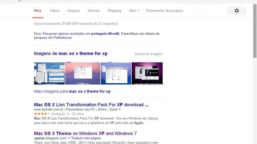
Task: Click the www.baixaki.com.br breadcrumb URL
Action: [x=75, y=109]
